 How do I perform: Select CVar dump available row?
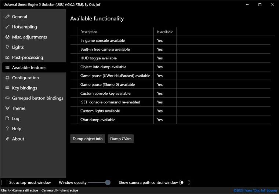170,120
